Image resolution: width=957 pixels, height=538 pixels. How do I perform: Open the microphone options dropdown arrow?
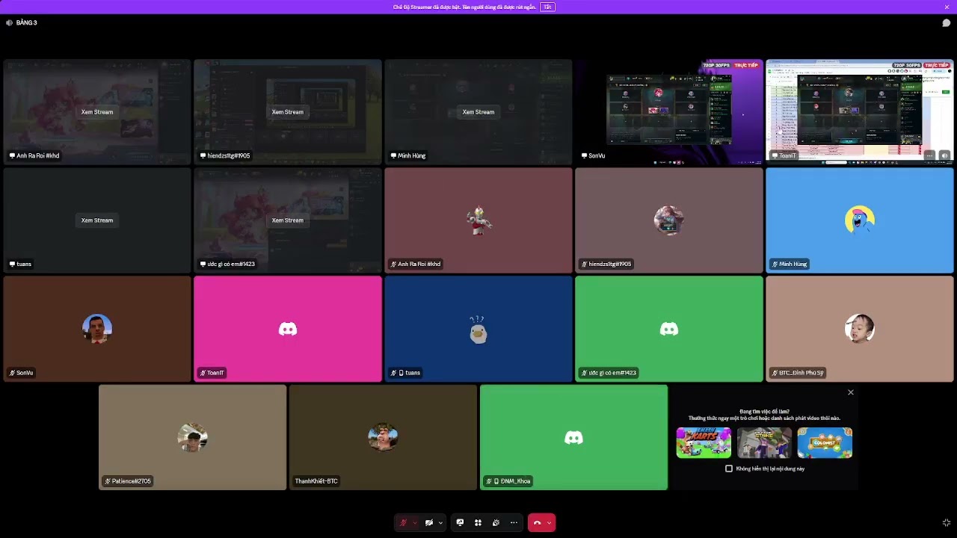tap(415, 523)
